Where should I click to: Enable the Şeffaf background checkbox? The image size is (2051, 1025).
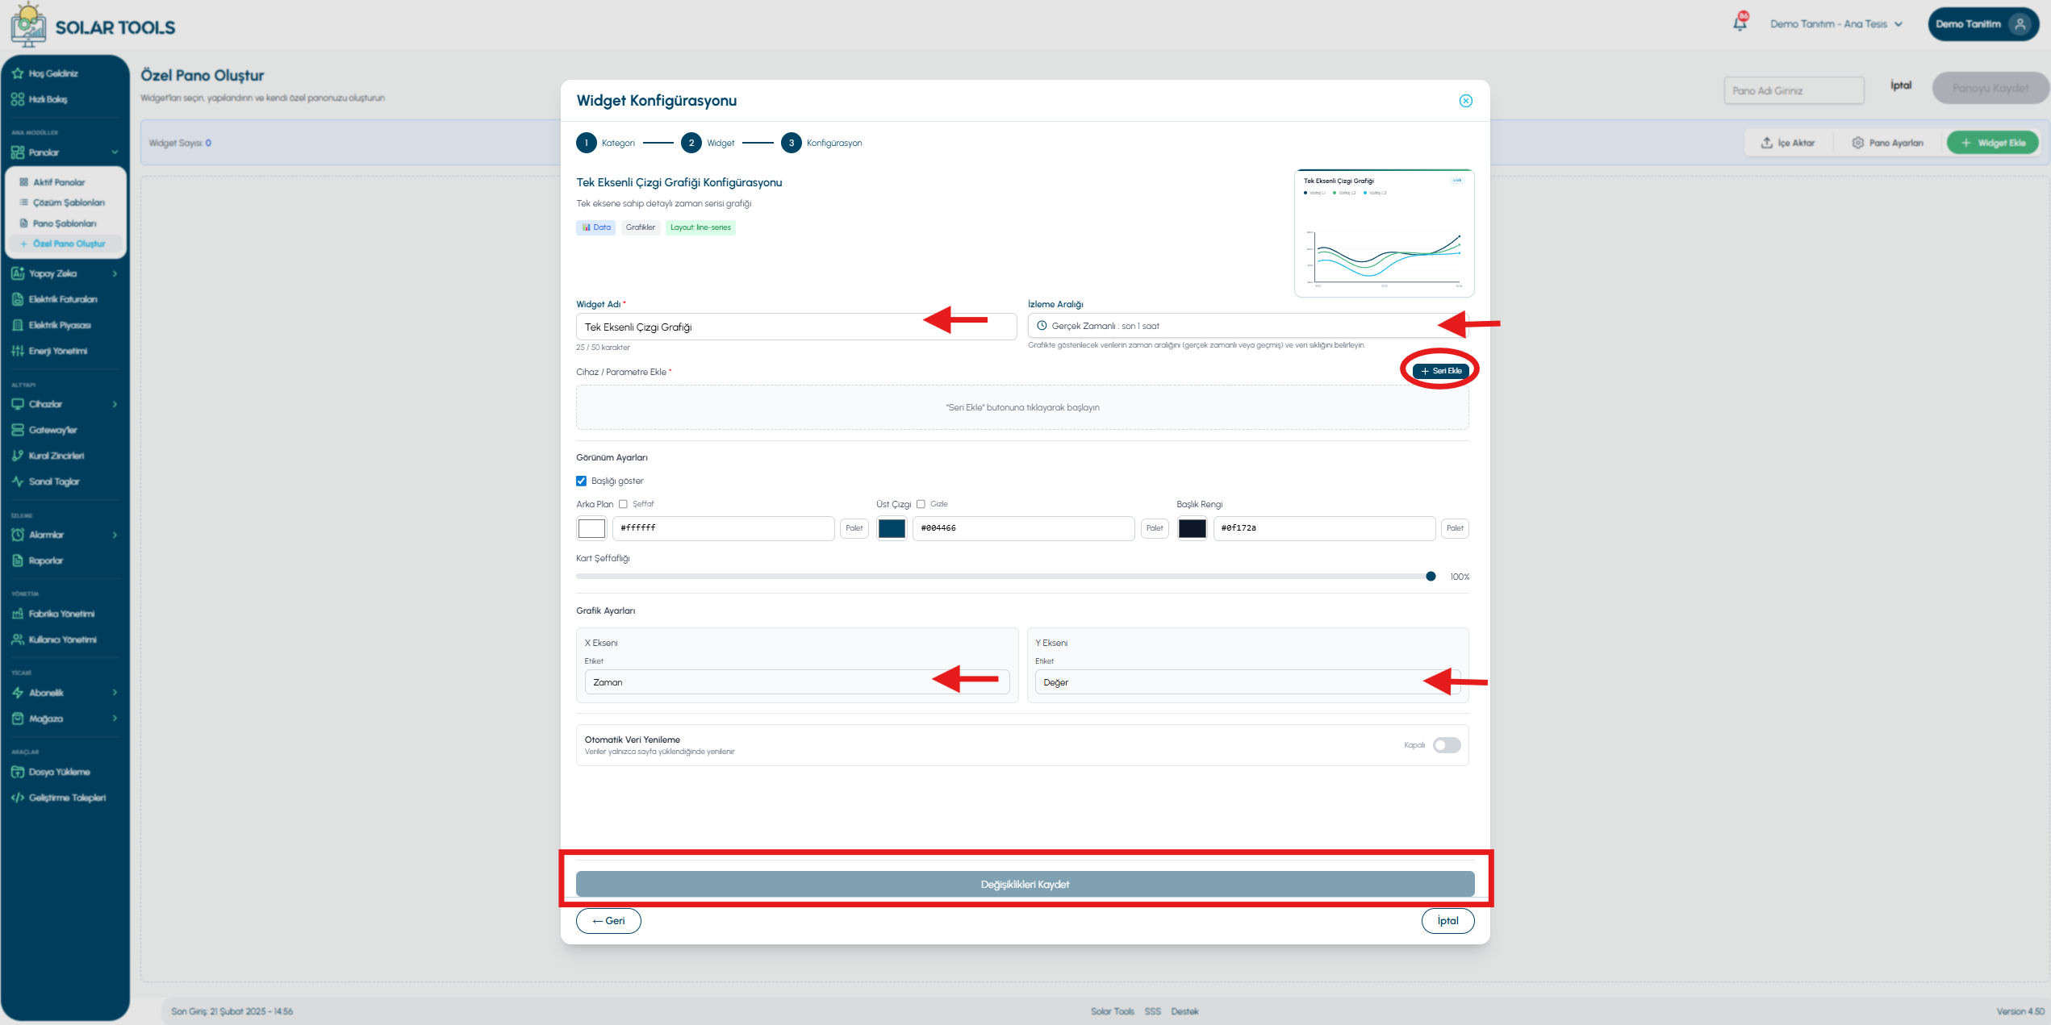(x=623, y=504)
